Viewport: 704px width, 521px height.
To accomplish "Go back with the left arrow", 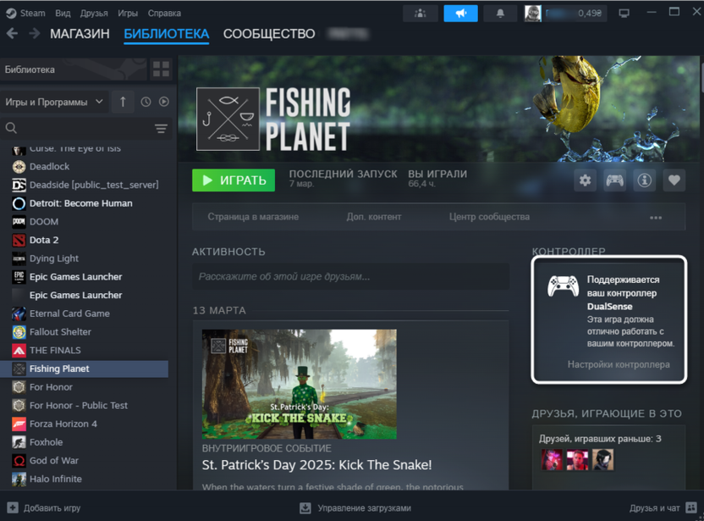I will pyautogui.click(x=13, y=34).
